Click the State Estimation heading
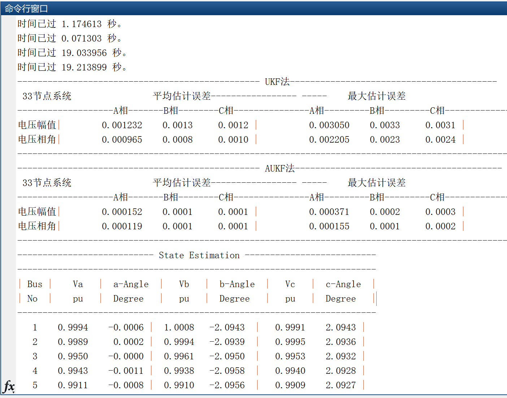 click(199, 255)
